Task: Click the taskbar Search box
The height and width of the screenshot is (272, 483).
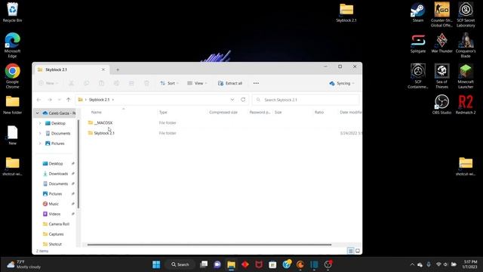Action: point(180,264)
